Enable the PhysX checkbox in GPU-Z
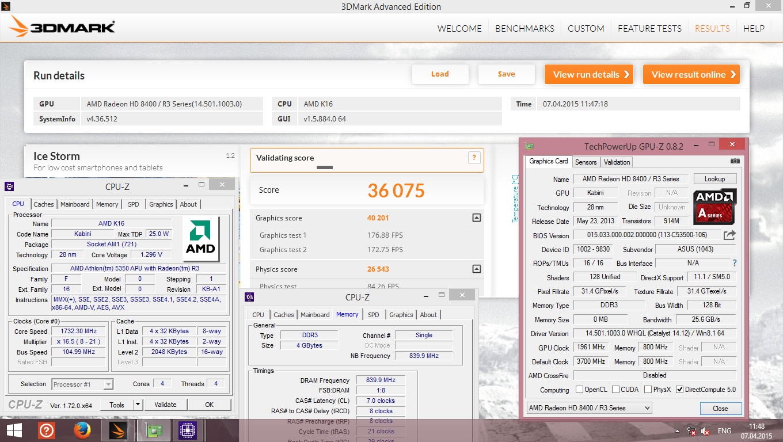 [648, 390]
